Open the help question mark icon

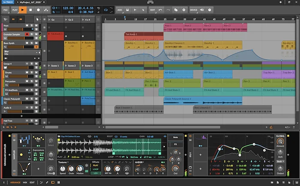point(210,10)
